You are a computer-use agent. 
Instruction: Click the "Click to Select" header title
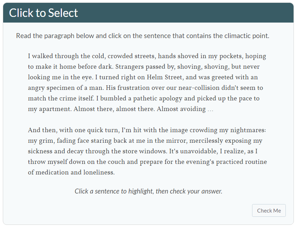[44, 13]
